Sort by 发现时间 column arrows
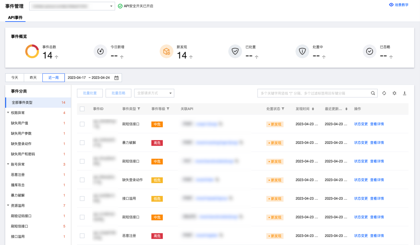Image resolution: width=420 pixels, height=245 pixels. tap(313, 109)
